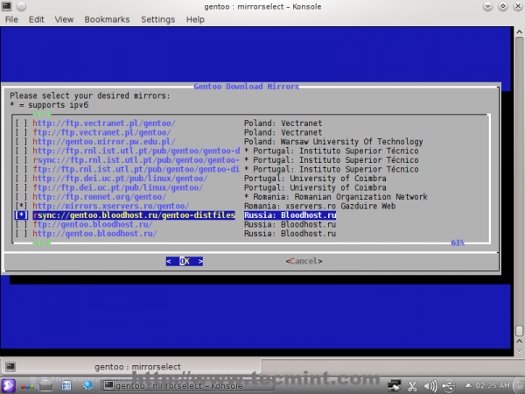The height and width of the screenshot is (394, 525).
Task: Open the File menu
Action: (x=11, y=19)
